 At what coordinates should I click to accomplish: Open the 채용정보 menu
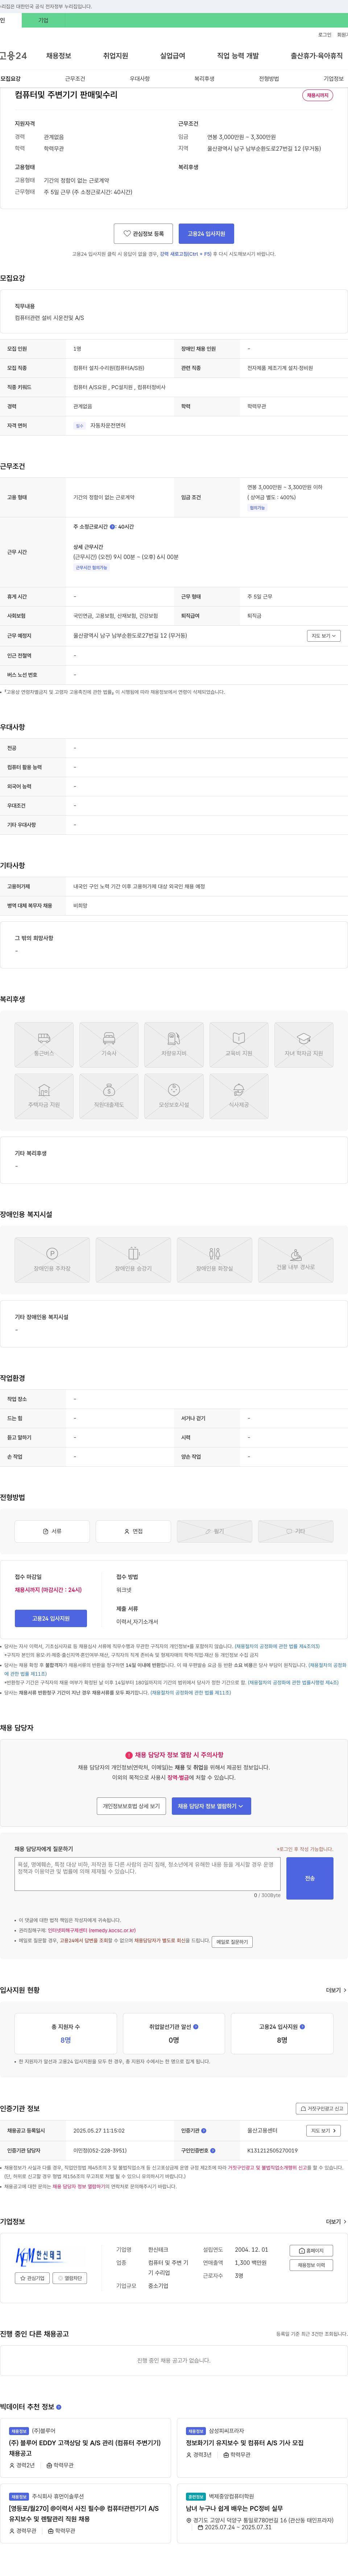59,56
